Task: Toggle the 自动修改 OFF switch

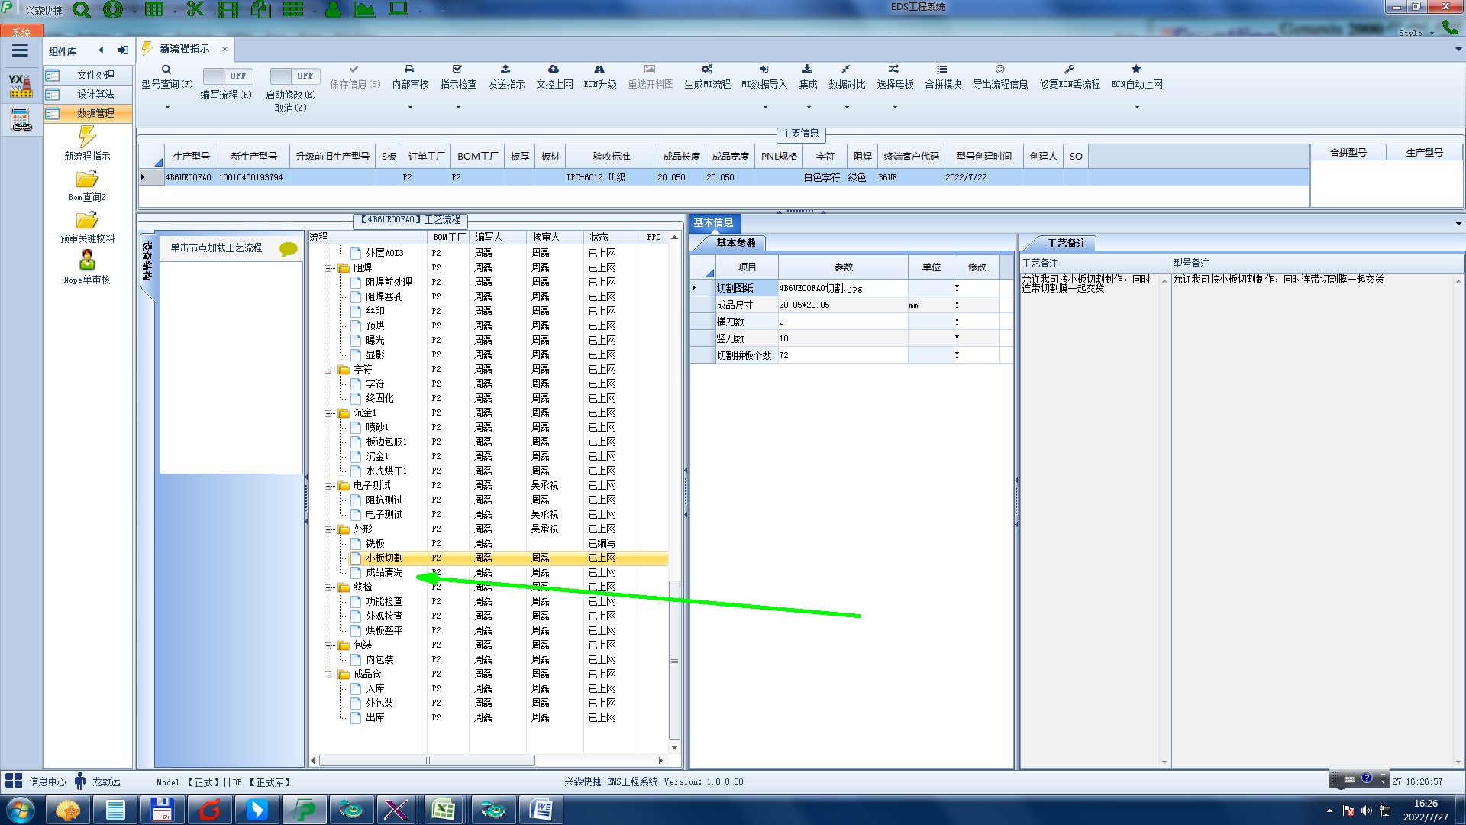Action: pos(295,76)
